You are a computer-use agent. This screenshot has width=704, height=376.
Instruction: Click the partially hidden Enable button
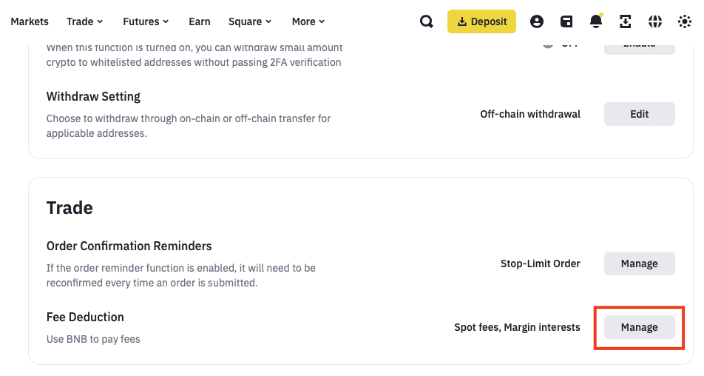tap(640, 47)
